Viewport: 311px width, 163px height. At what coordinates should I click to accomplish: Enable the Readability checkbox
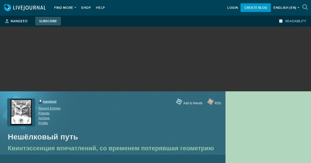(x=281, y=21)
